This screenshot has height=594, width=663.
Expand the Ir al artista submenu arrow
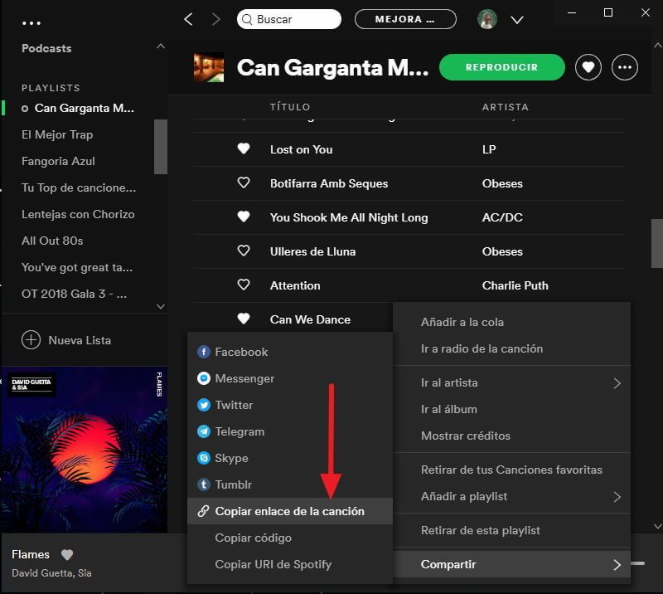(617, 383)
